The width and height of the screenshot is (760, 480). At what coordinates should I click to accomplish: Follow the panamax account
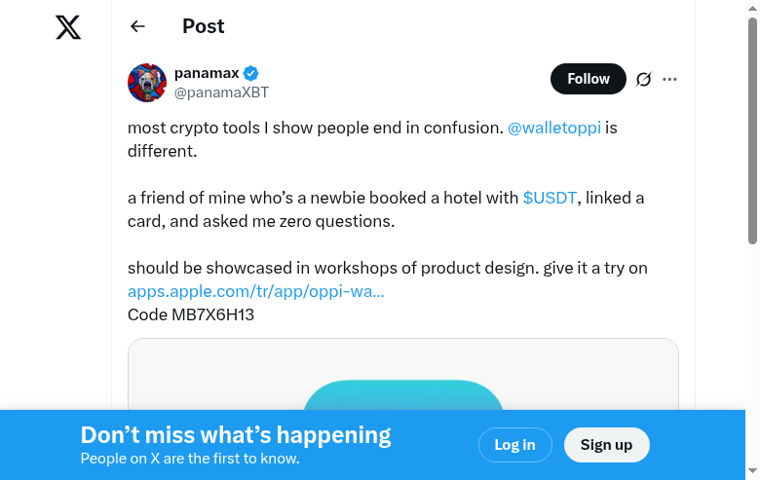(x=589, y=79)
